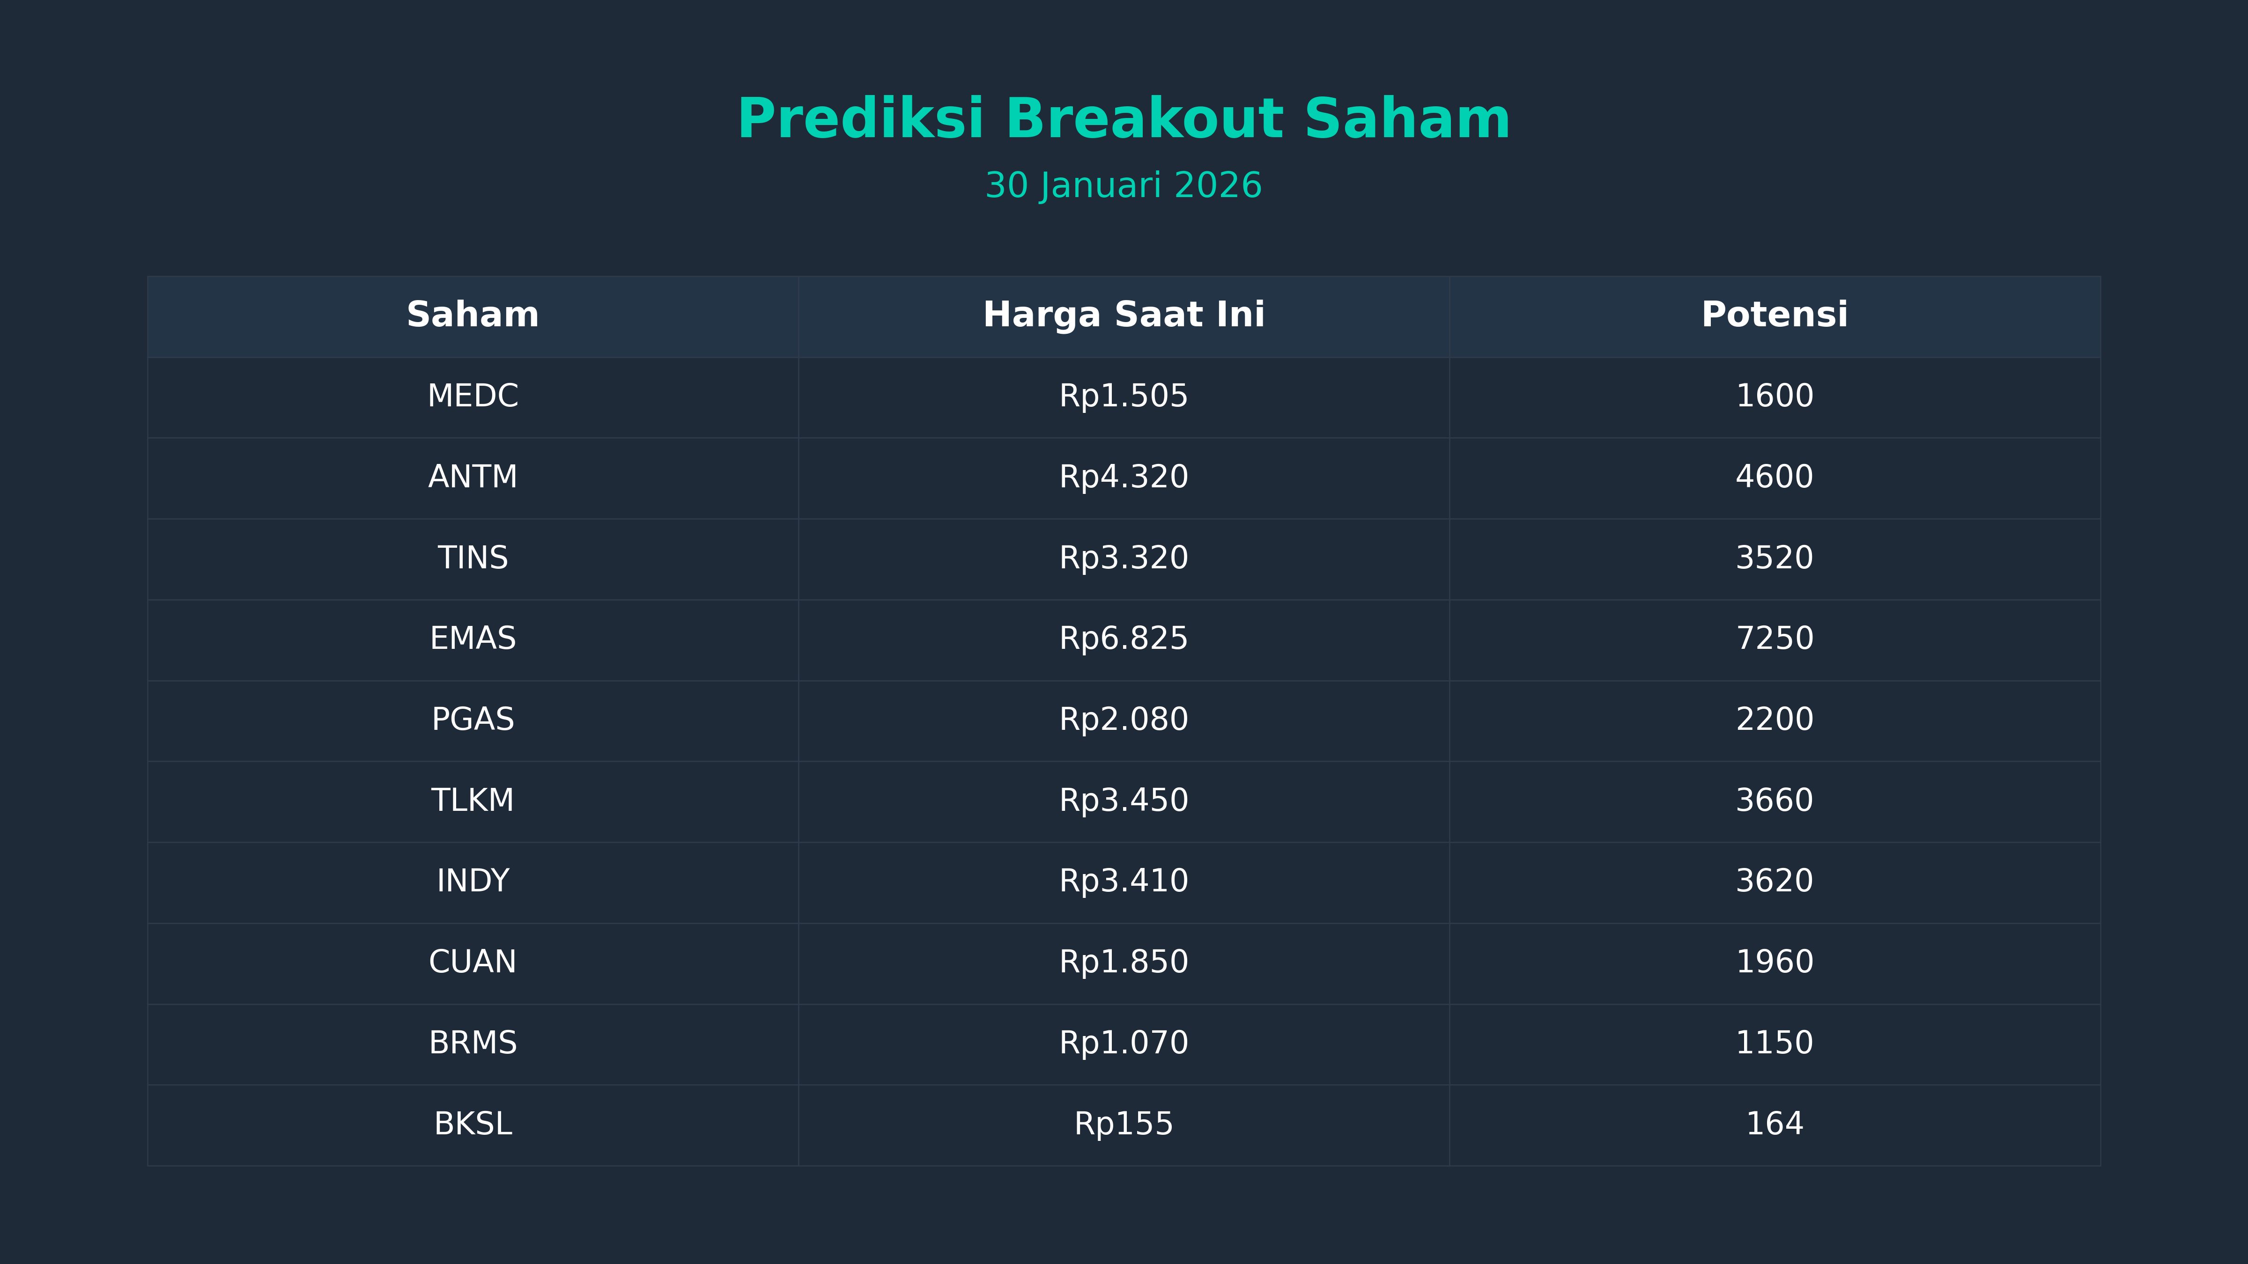Click the Prediksi Breakout Saham title
The image size is (2248, 1264).
pos(1123,118)
